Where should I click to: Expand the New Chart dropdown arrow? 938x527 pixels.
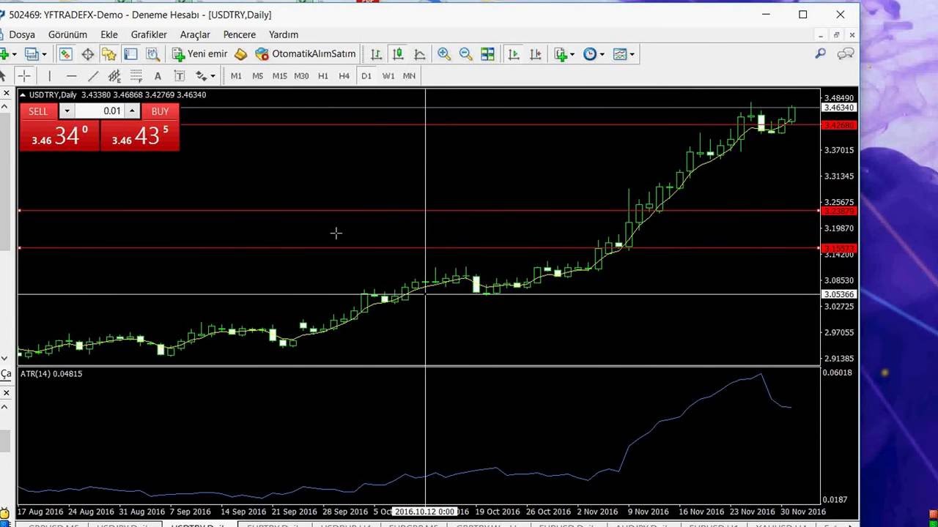pyautogui.click(x=15, y=54)
